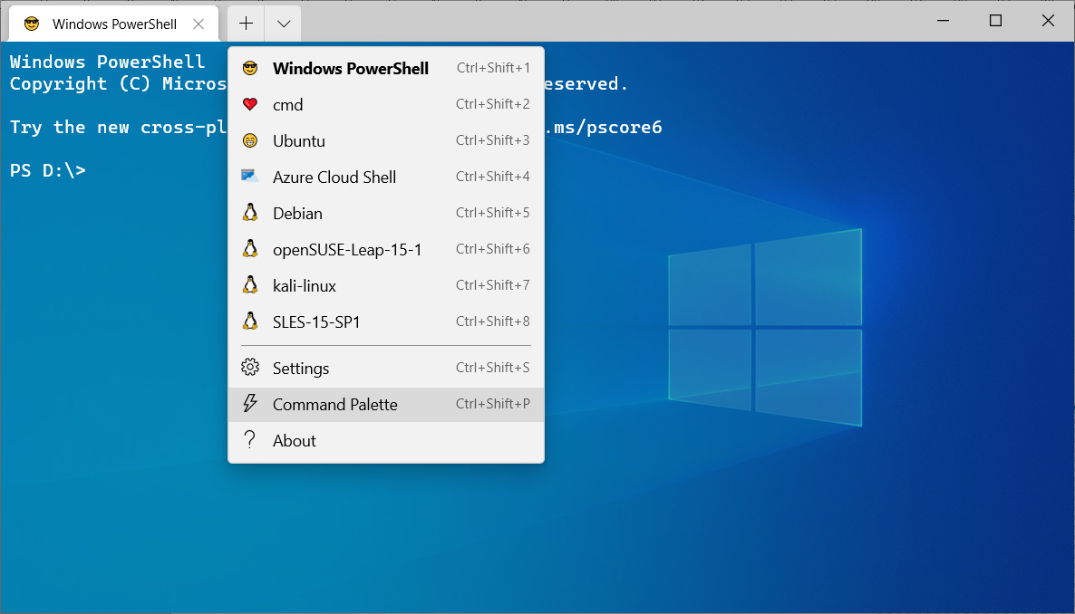Click the Ctrl+Shift+3 shortcut label
Viewport: 1075px width, 614px height.
(x=493, y=140)
